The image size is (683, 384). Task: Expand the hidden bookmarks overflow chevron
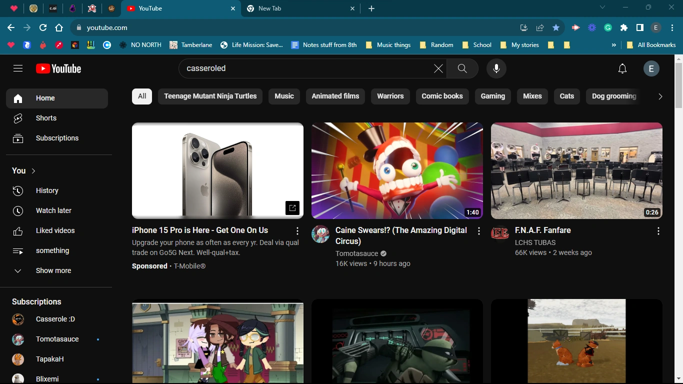(x=613, y=45)
